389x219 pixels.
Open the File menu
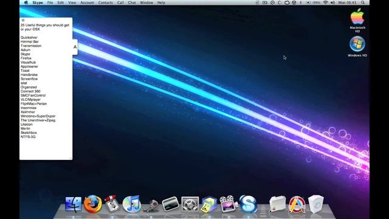(50, 2)
